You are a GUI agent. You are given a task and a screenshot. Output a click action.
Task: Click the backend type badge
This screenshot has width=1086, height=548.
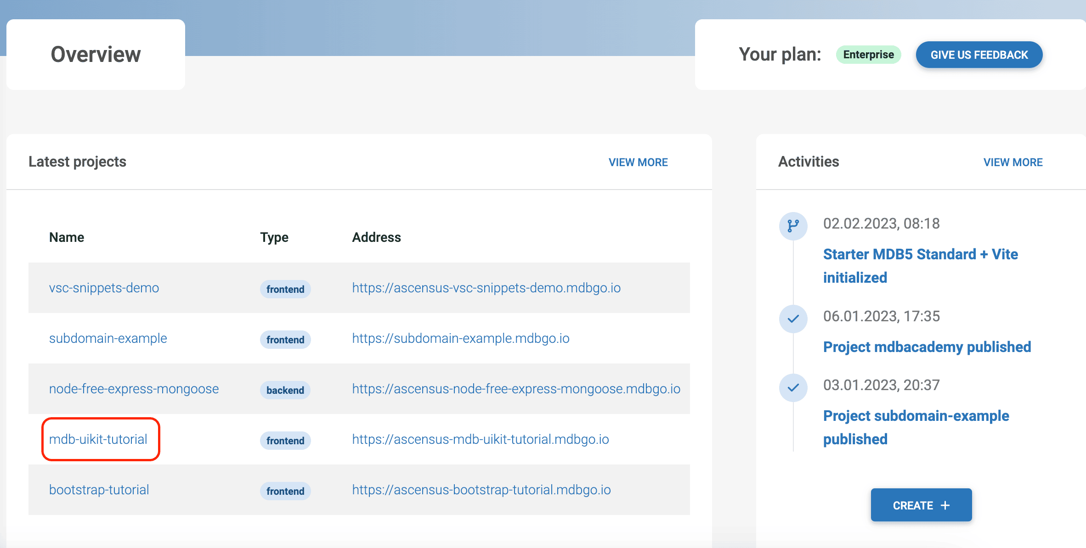[x=285, y=390]
